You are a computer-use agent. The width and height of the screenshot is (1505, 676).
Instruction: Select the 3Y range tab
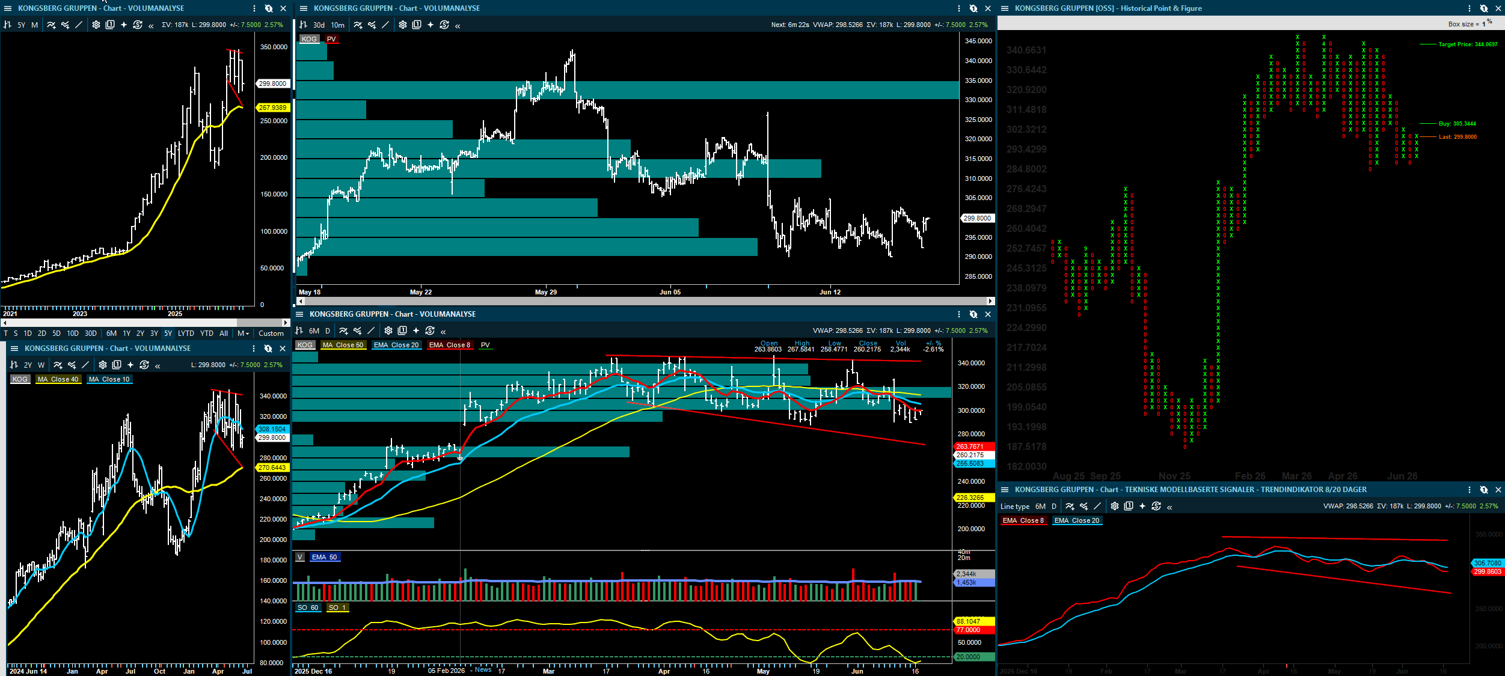[155, 333]
